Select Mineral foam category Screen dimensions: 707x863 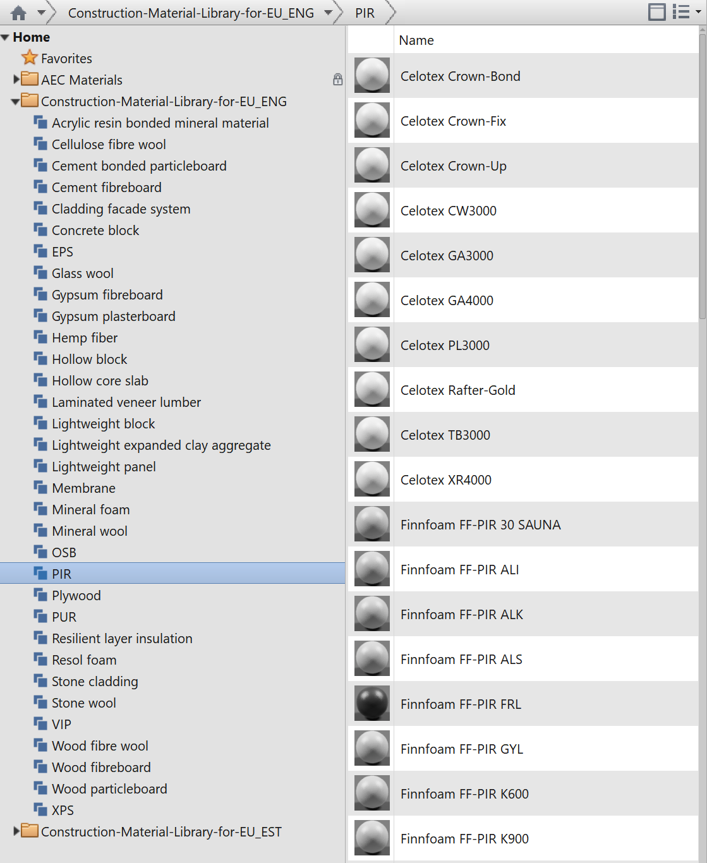coord(91,510)
